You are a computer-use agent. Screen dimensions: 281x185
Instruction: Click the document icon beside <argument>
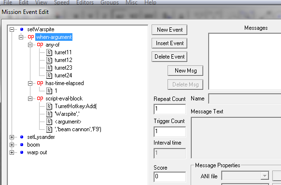(x=49, y=122)
